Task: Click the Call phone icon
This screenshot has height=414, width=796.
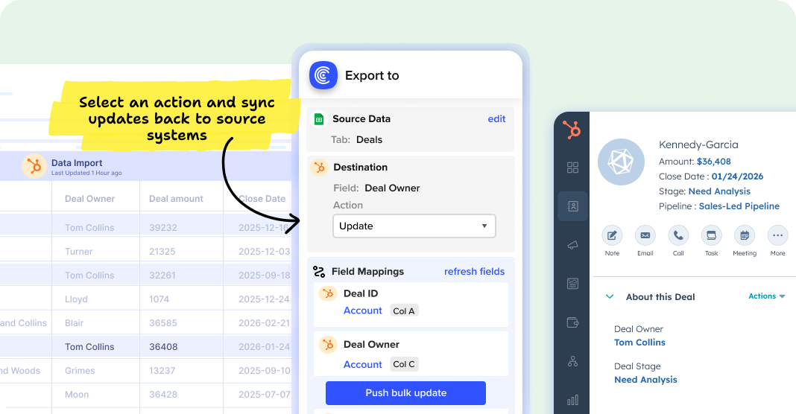Action: coord(678,235)
